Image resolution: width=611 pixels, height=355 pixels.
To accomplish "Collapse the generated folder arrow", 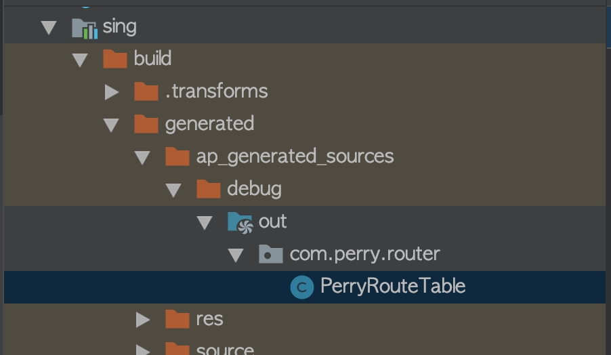I will 111,124.
